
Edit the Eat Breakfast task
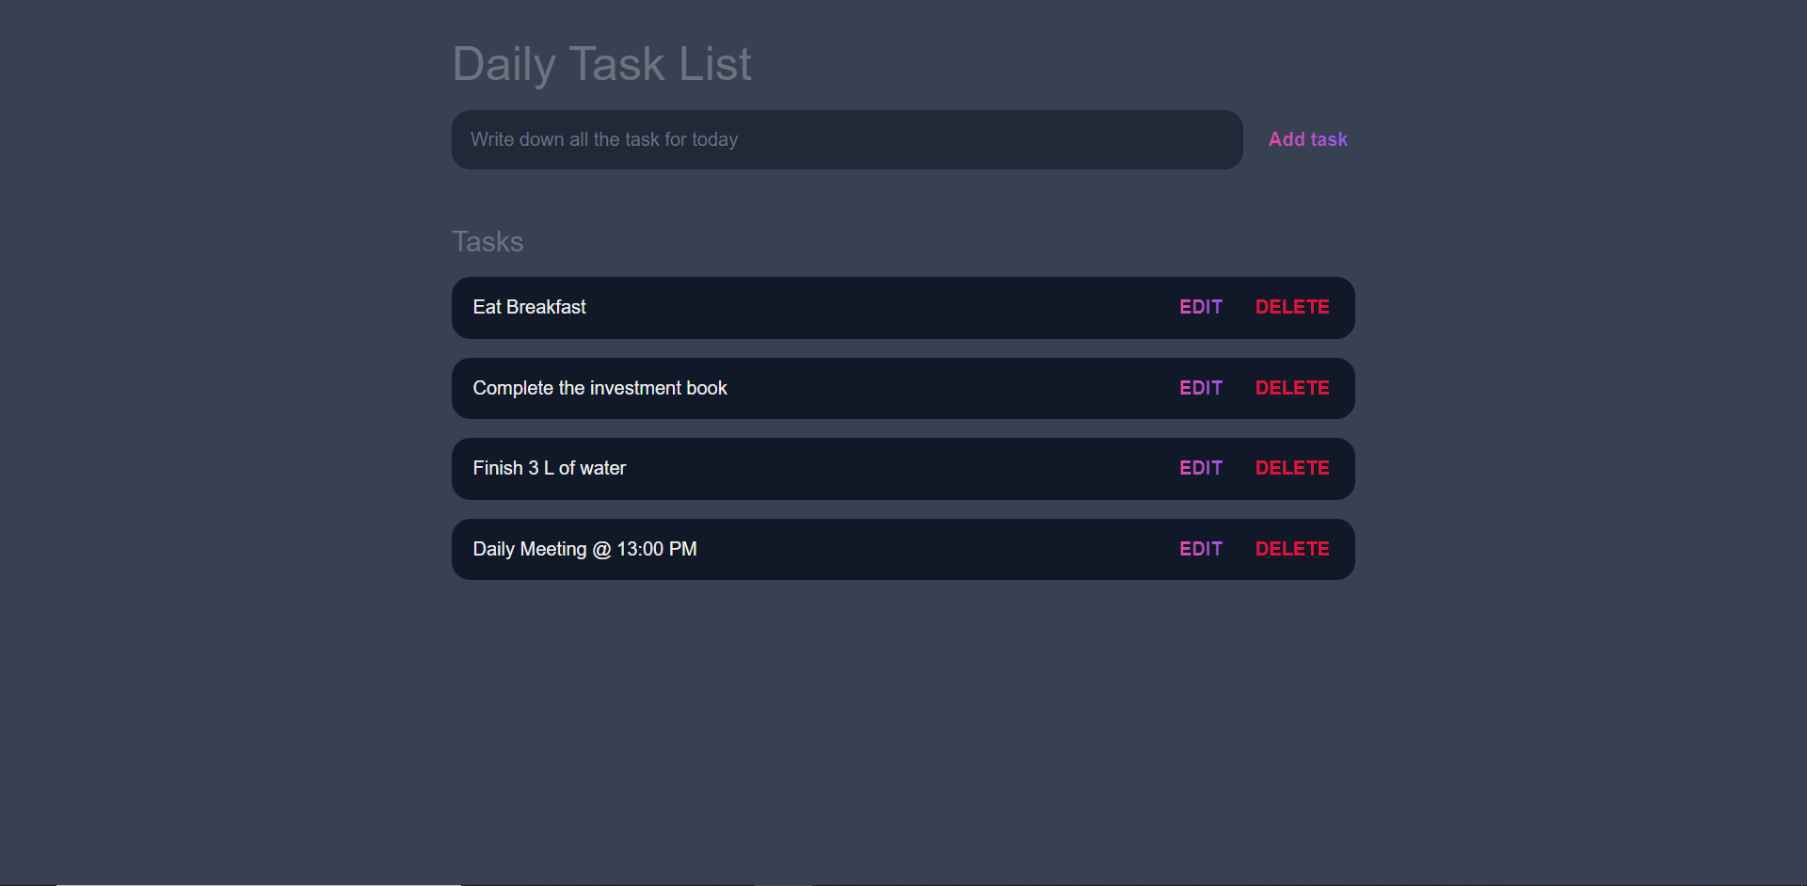point(1200,307)
